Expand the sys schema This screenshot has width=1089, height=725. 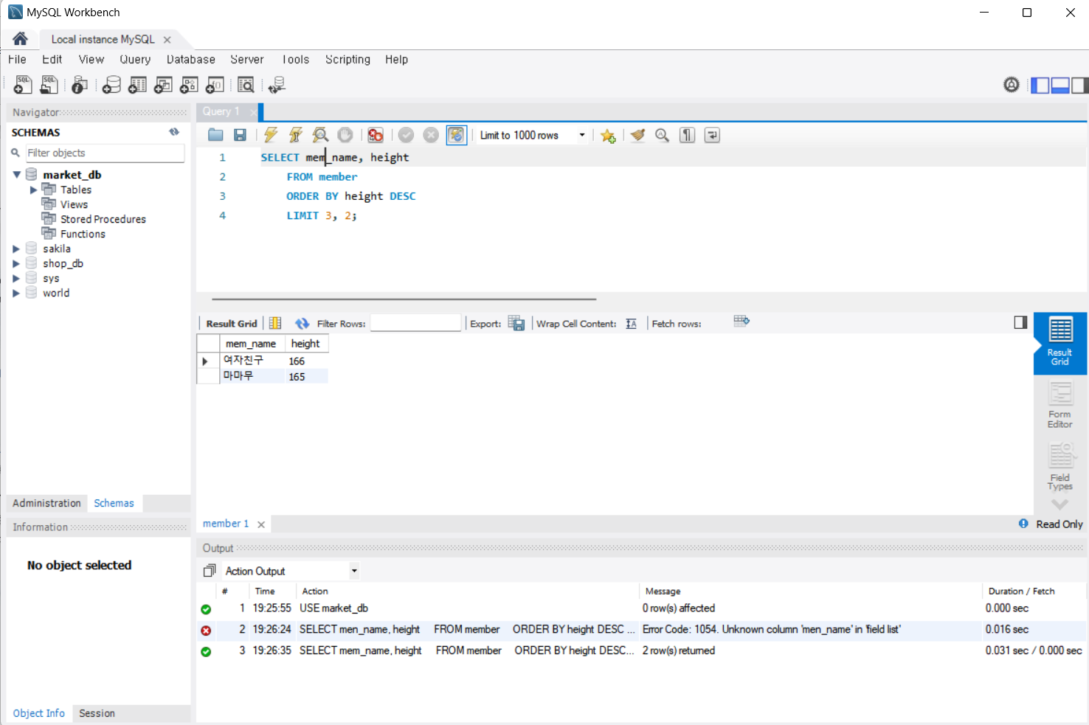[x=16, y=278]
